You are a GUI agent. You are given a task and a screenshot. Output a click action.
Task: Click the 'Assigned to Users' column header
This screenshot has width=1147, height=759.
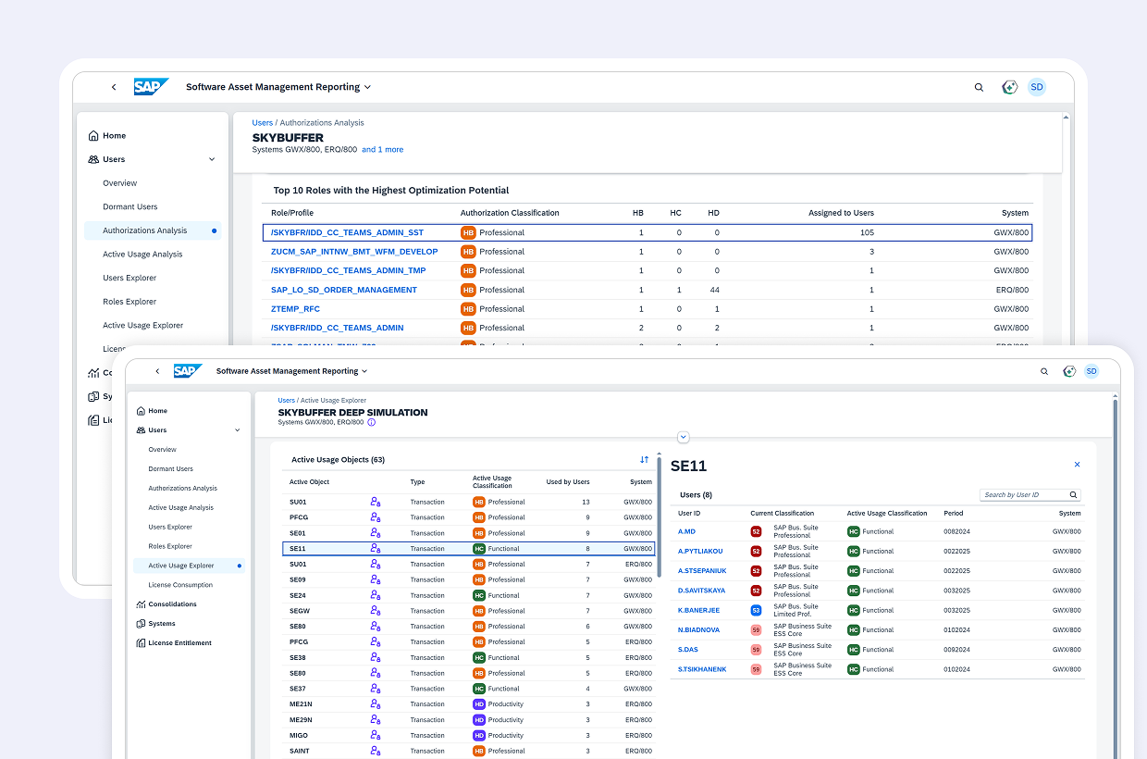click(841, 213)
